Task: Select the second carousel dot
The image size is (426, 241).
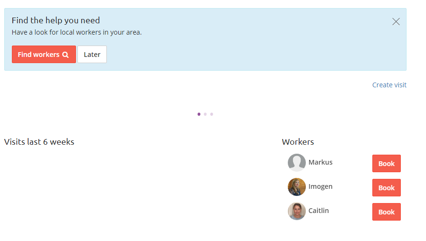Action: [205, 114]
